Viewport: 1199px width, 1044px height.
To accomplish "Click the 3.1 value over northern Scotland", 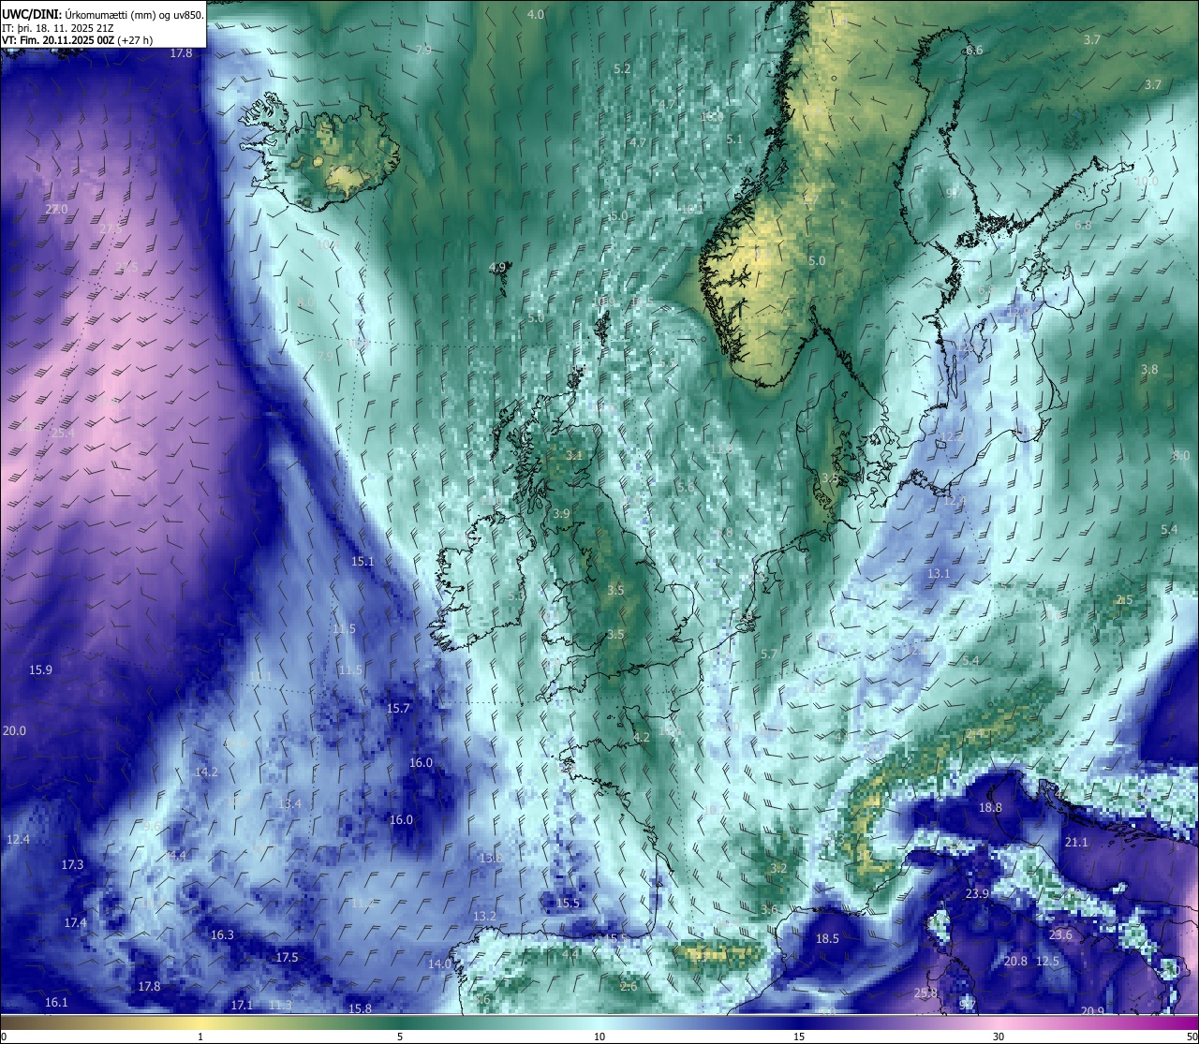I will (x=574, y=455).
